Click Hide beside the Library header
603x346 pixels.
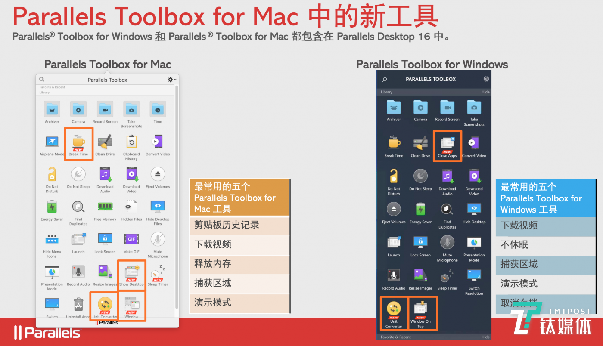485,92
